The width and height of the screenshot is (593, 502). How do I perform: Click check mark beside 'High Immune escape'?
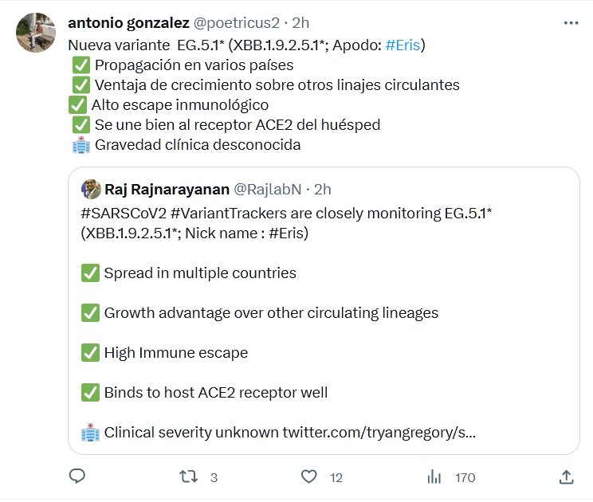pyautogui.click(x=90, y=353)
